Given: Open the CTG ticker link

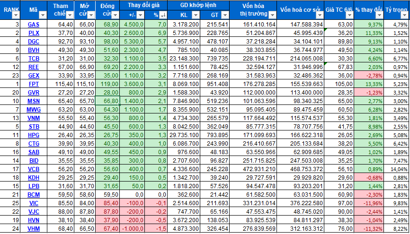Looking at the screenshot, I should [x=34, y=143].
